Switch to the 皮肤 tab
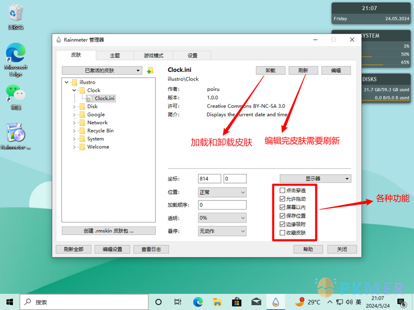This screenshot has height=310, width=414. [x=76, y=55]
